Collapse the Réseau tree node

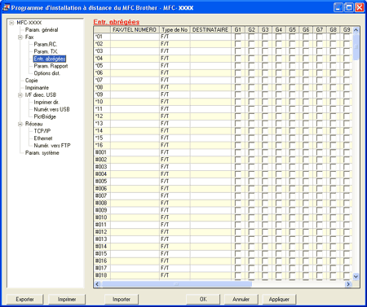(20, 124)
